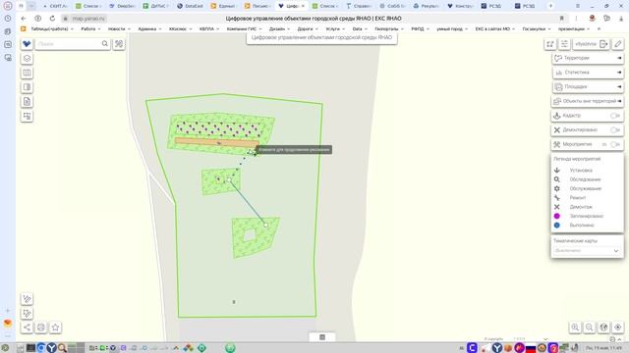629x353 pixels.
Task: Open the Новости bookmarks folder
Action: [x=119, y=28]
